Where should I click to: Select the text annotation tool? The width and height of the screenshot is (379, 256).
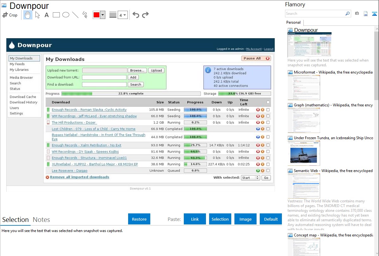[x=47, y=15]
